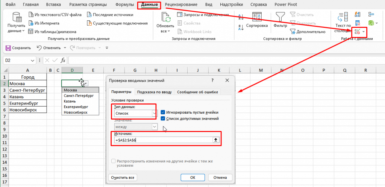385x187 pixels.
Task: Expand the Name Box dropdown
Action: [33, 60]
